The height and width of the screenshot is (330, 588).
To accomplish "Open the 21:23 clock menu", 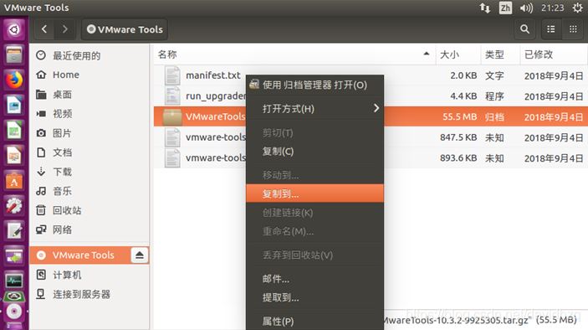I will (x=552, y=8).
